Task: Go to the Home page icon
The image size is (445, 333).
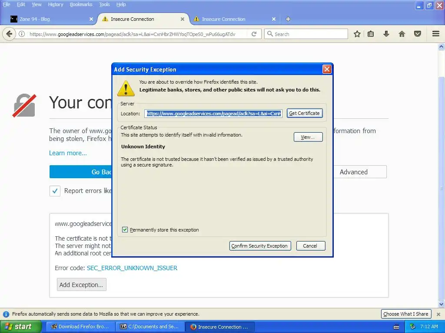Action: point(402,34)
